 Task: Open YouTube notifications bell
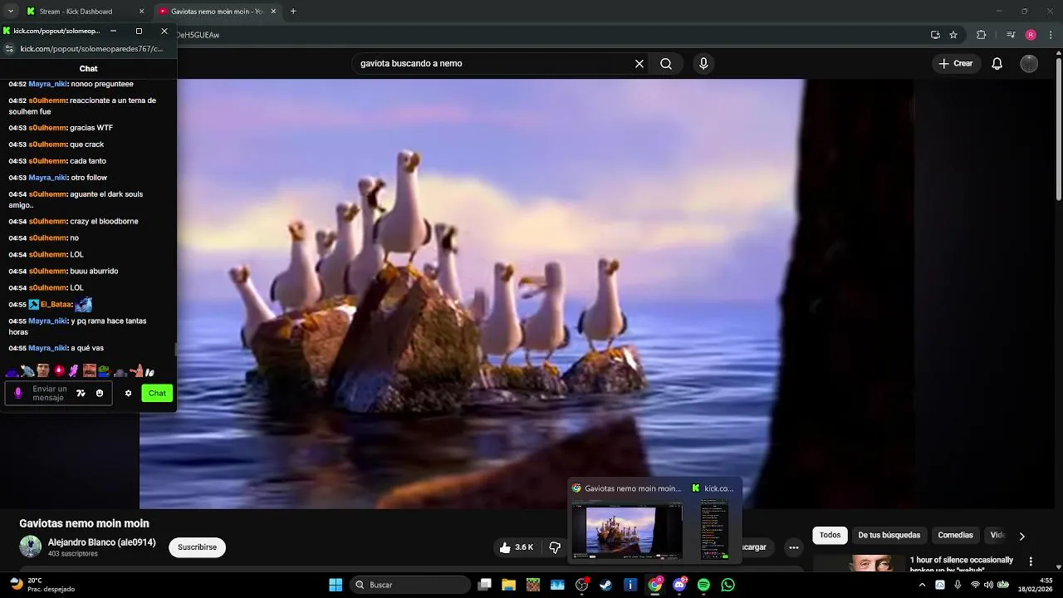click(997, 63)
